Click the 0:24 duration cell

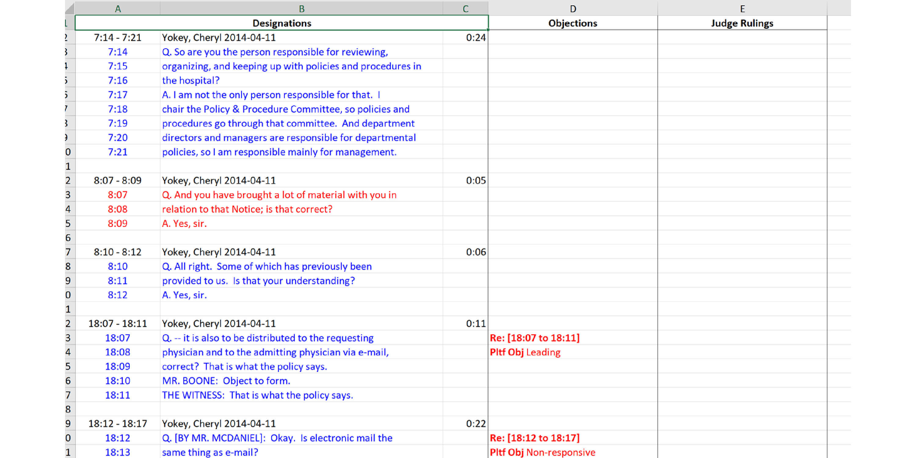click(475, 37)
